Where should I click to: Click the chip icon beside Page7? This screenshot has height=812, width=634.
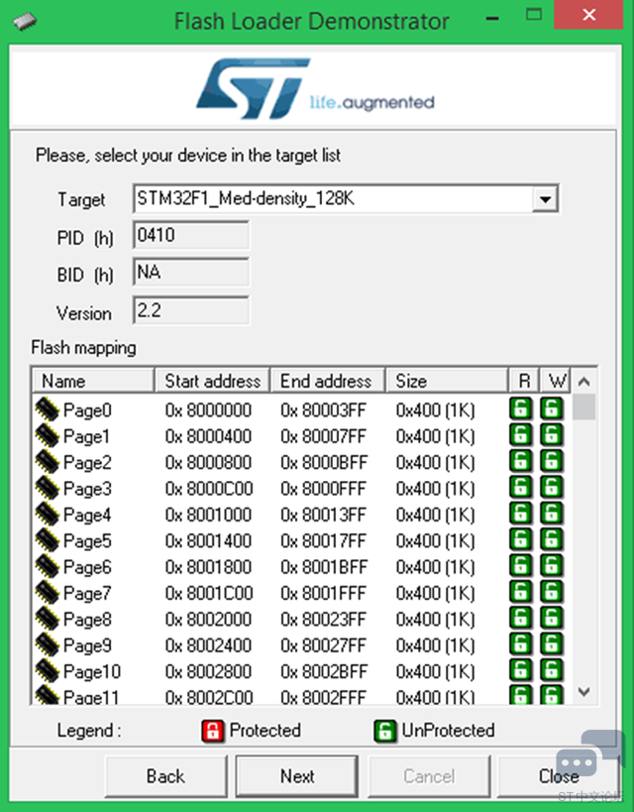tap(48, 593)
